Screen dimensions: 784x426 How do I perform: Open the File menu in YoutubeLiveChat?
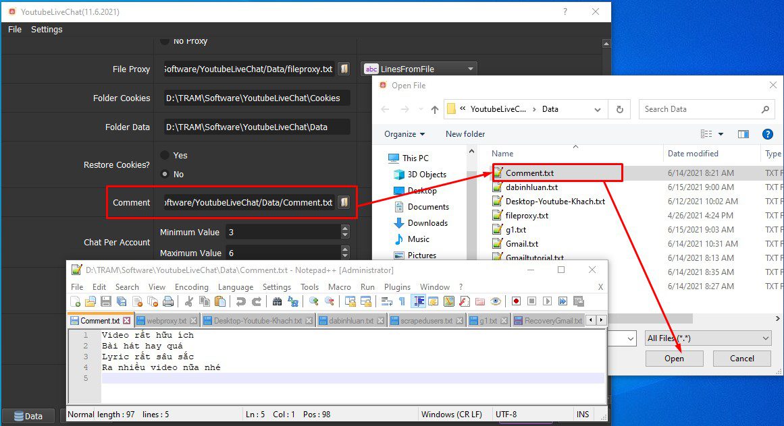tap(14, 30)
